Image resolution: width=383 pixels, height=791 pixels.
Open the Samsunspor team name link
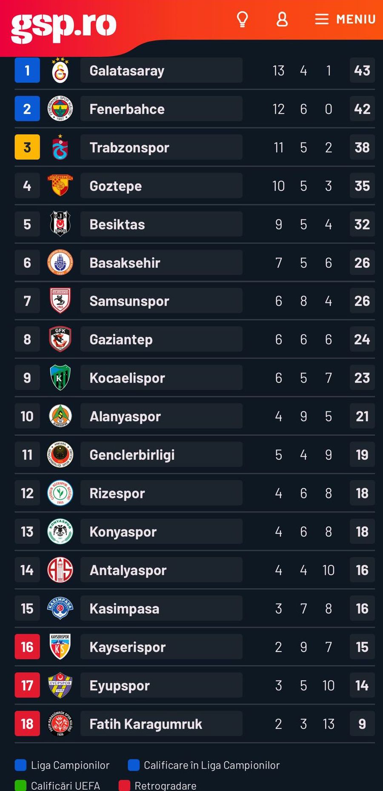[x=129, y=301]
